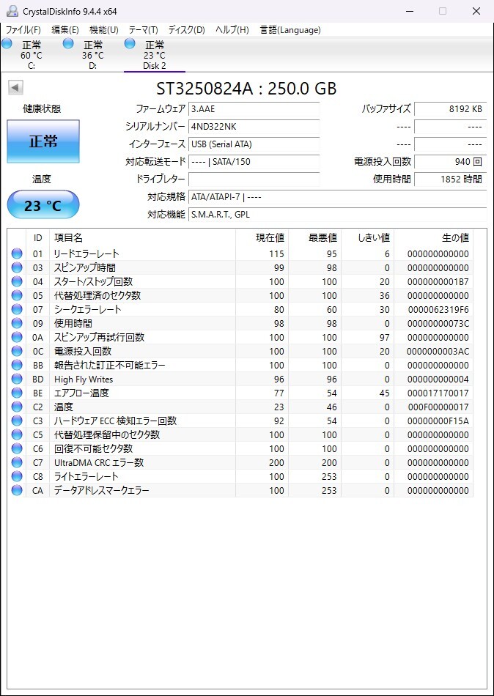Click raw value 0000062319F6 in seek error row
This screenshot has width=494, height=696.
(438, 309)
